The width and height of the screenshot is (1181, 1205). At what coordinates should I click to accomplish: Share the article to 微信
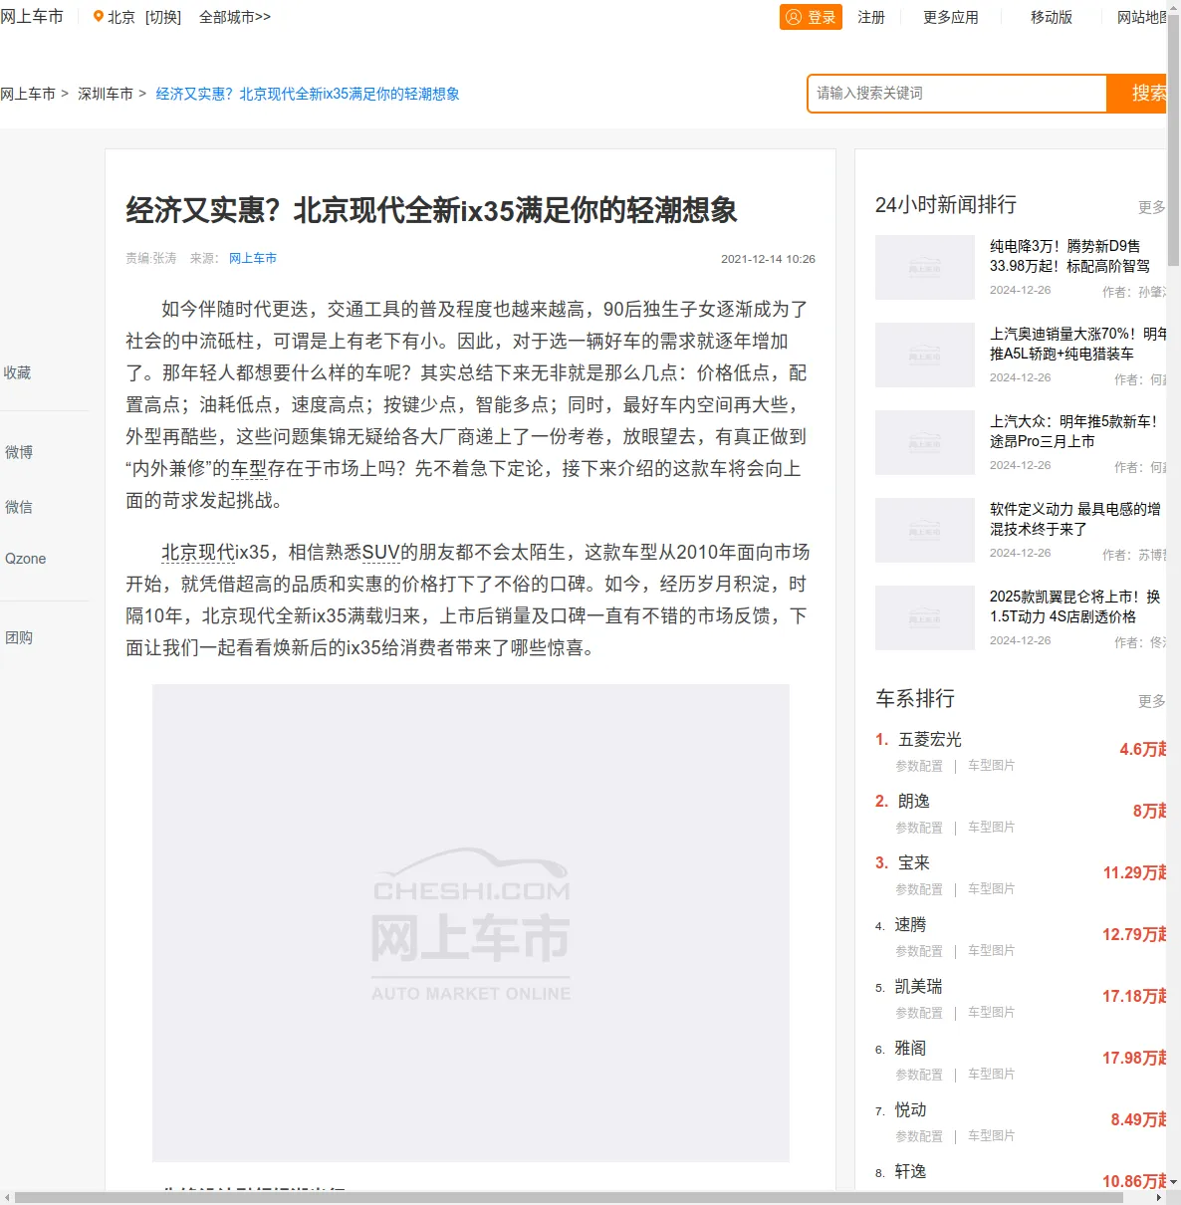[x=19, y=507]
